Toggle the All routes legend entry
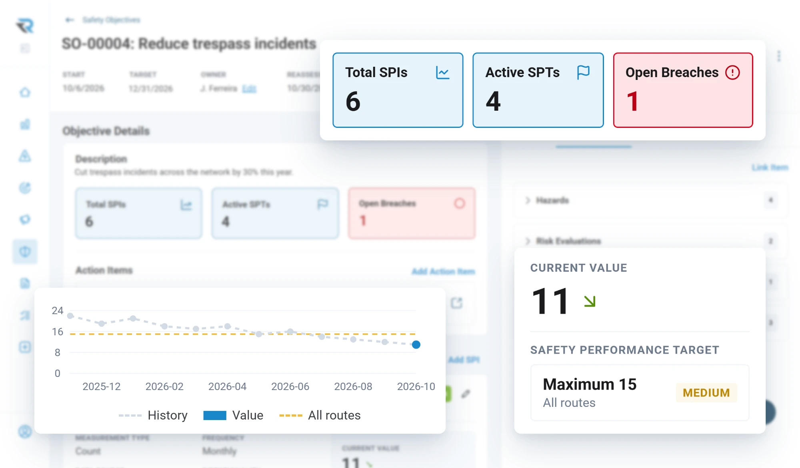The height and width of the screenshot is (468, 800). 320,415
